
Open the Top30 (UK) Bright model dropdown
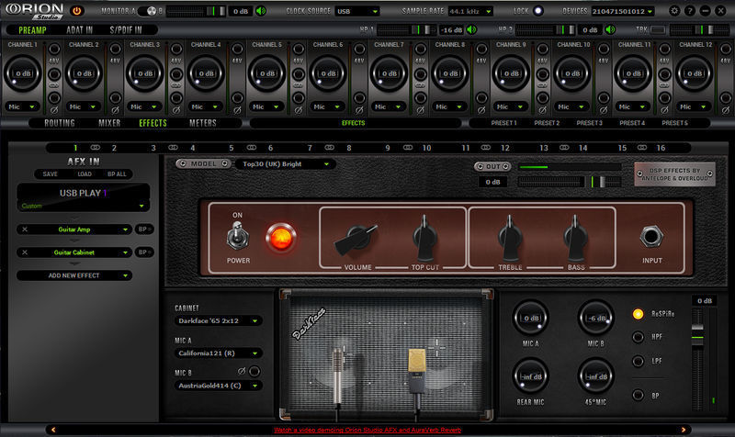click(286, 164)
